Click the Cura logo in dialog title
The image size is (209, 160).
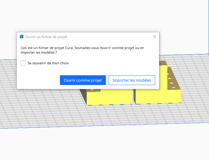[22, 37]
